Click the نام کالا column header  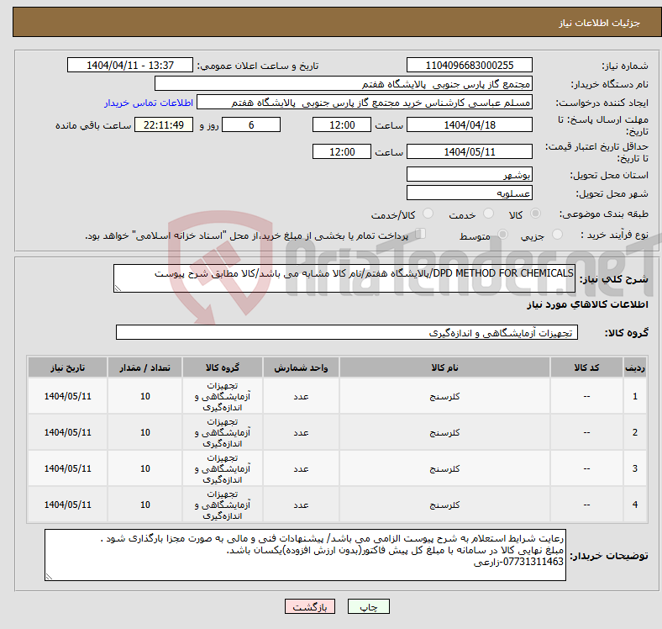click(x=444, y=367)
